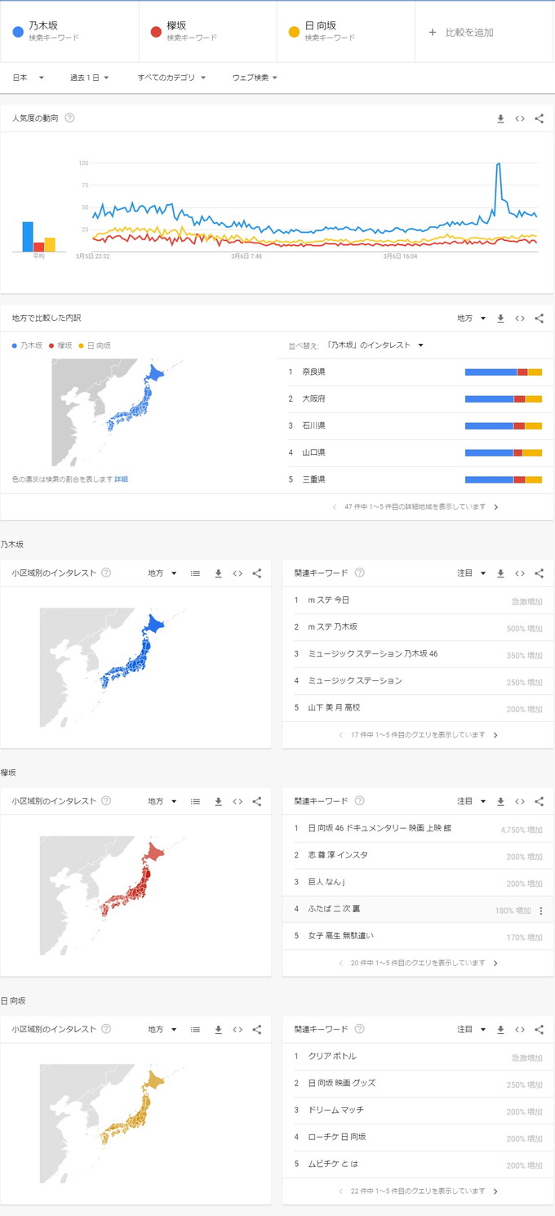Open the 並べ替え 「乃木坂」のインタレスト dropdown
This screenshot has height=1216, width=555.
tap(375, 345)
